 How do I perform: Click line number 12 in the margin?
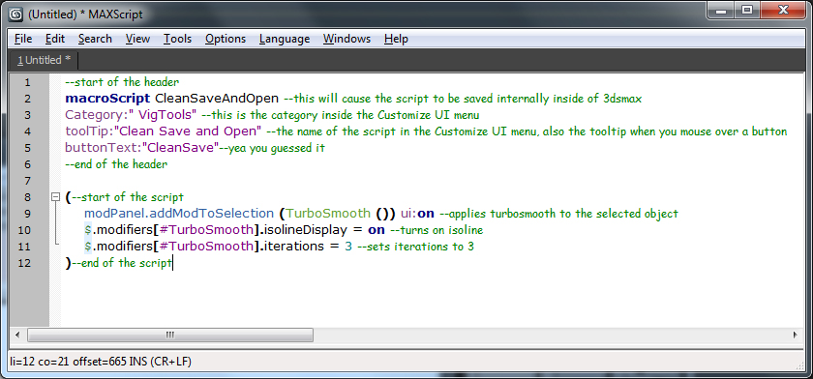(24, 263)
